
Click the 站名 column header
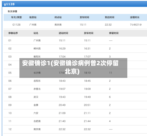pyautogui.click(x=36, y=33)
